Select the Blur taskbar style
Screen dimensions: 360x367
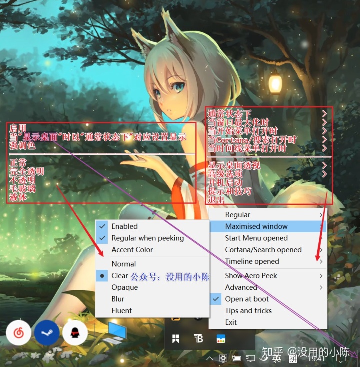point(152,299)
